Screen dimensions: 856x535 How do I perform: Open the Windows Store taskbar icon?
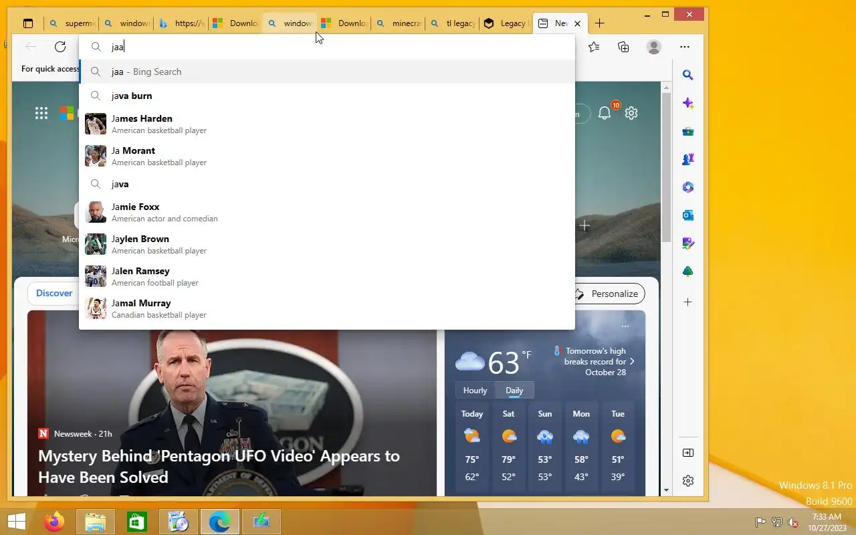coord(137,522)
